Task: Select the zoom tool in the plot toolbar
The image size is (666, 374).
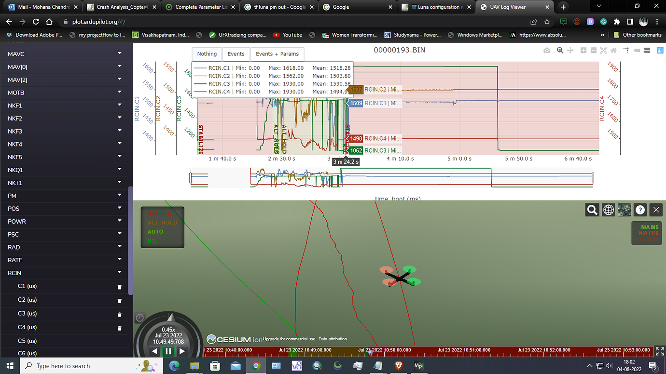Action: click(x=560, y=50)
